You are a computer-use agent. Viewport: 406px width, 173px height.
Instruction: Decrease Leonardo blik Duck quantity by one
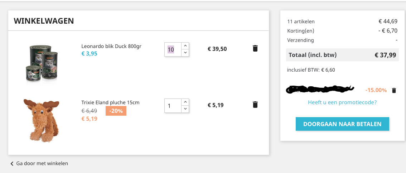[x=185, y=53]
